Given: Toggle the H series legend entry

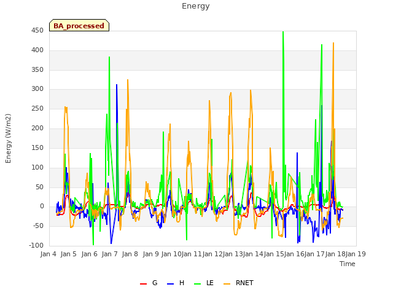Looking at the screenshot, I should 176,283.
